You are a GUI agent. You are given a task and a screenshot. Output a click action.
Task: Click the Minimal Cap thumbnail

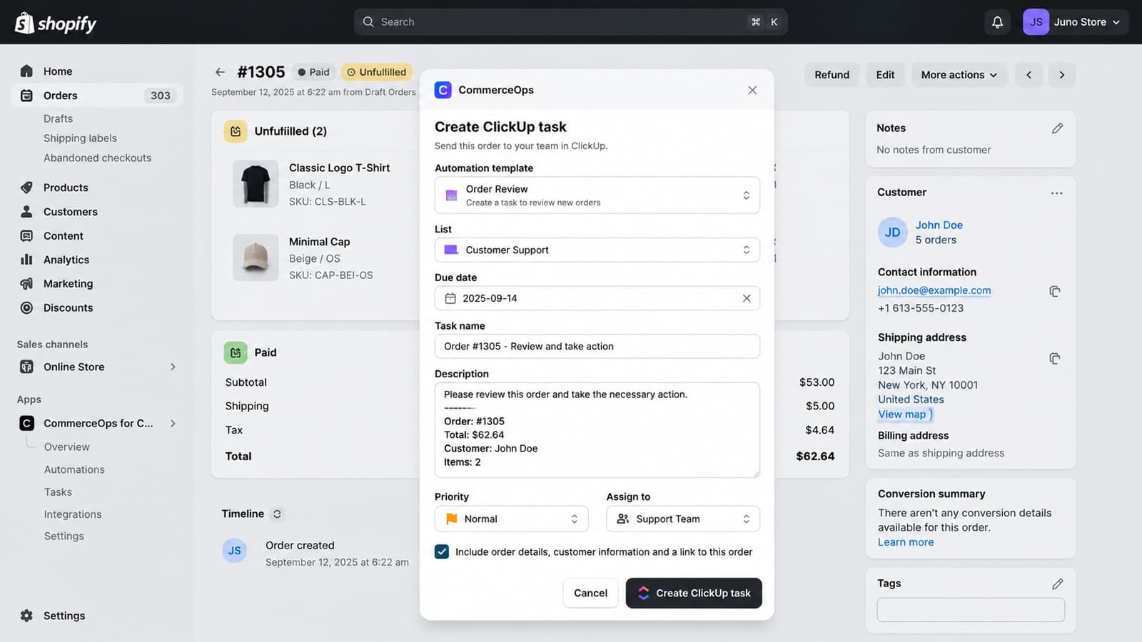point(256,258)
